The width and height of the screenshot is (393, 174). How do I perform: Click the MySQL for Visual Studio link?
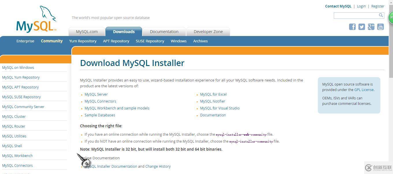[220, 108]
